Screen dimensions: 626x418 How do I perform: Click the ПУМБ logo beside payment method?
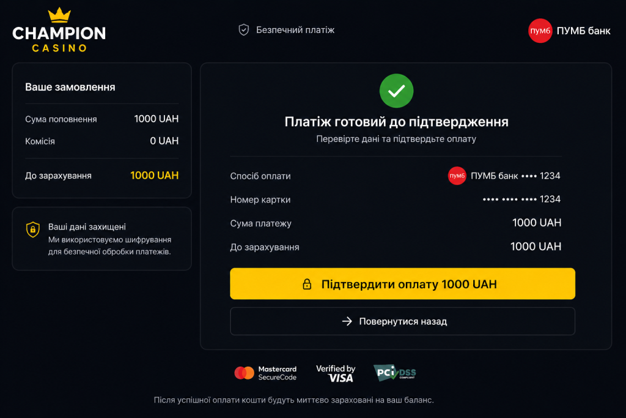(457, 176)
